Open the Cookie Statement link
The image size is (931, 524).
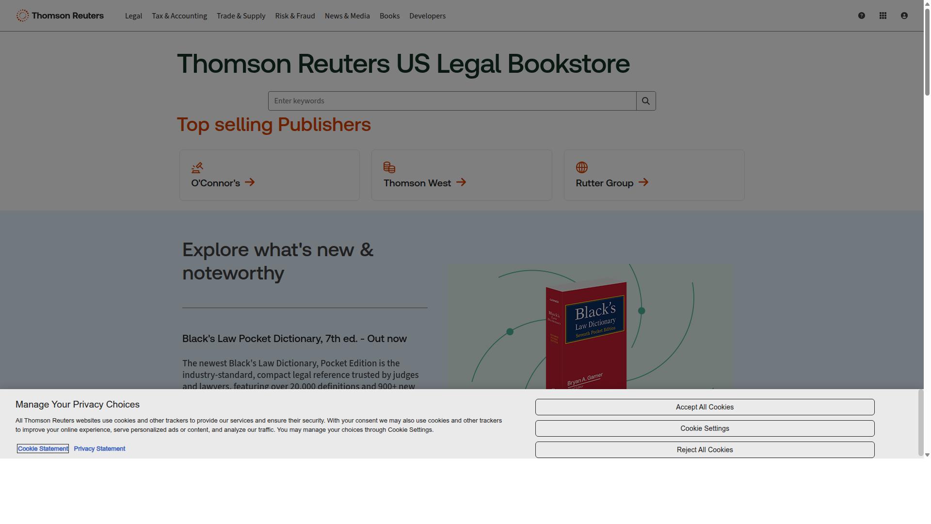(43, 449)
